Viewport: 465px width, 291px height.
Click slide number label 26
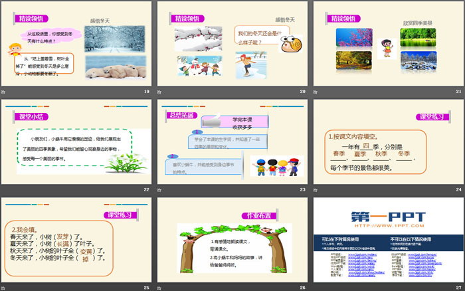[x=302, y=288]
